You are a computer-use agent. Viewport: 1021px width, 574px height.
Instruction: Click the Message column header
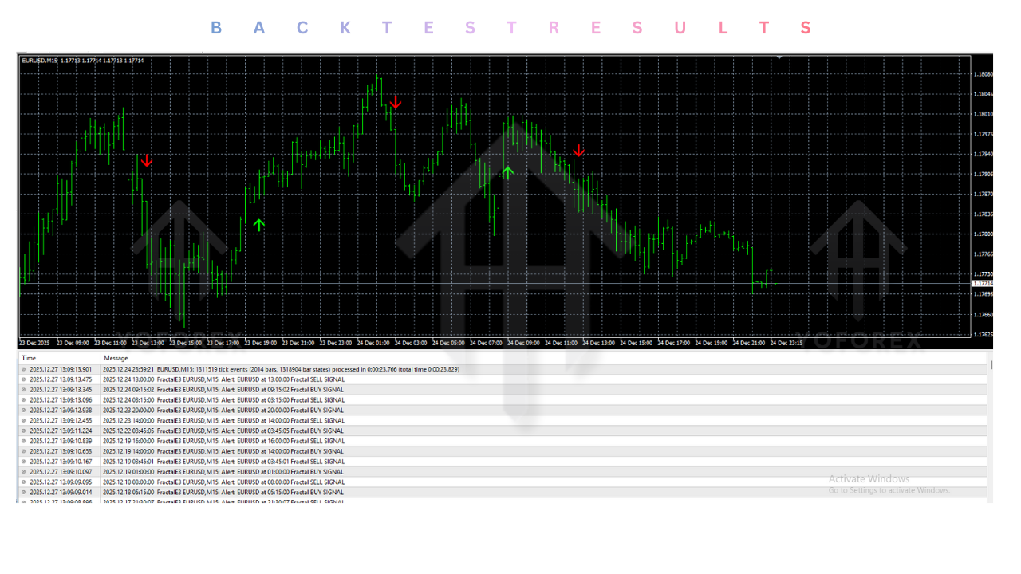click(x=116, y=357)
